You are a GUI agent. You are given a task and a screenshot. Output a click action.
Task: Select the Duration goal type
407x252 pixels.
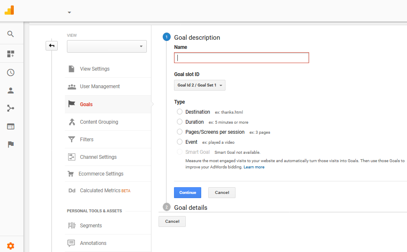(x=179, y=122)
